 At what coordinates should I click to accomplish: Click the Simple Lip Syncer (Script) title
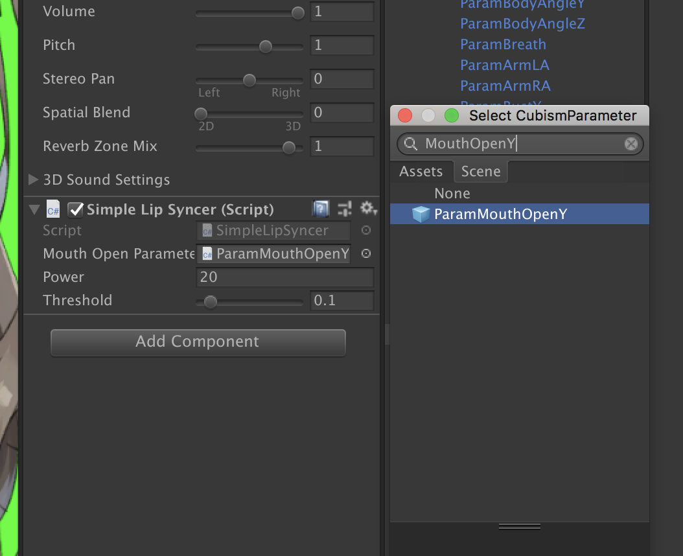click(180, 209)
